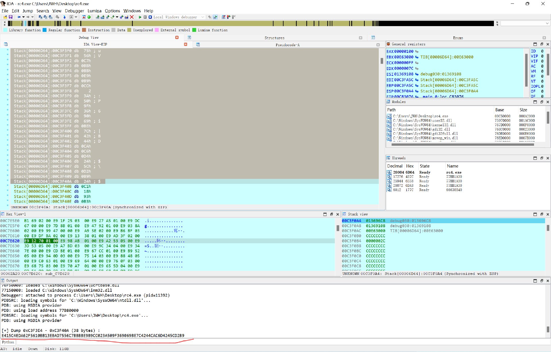Click the gray disabled tool icon at toolbar end
This screenshot has height=352, width=551.
[x=234, y=17]
